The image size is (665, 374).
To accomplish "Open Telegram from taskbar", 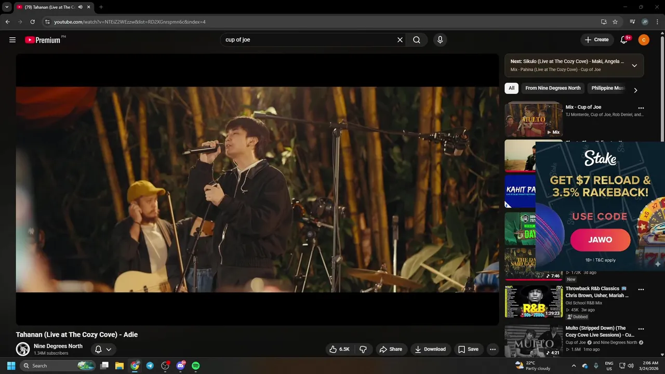I will coord(150,366).
